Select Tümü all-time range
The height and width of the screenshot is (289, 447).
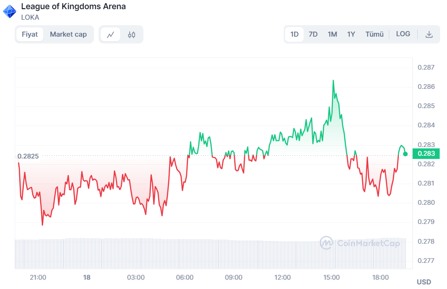[374, 34]
